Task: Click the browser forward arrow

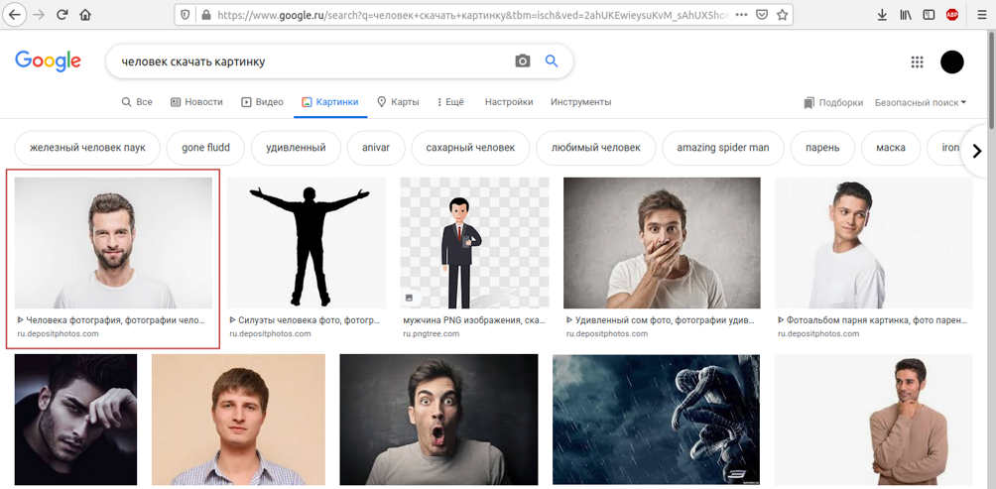Action: (39, 15)
